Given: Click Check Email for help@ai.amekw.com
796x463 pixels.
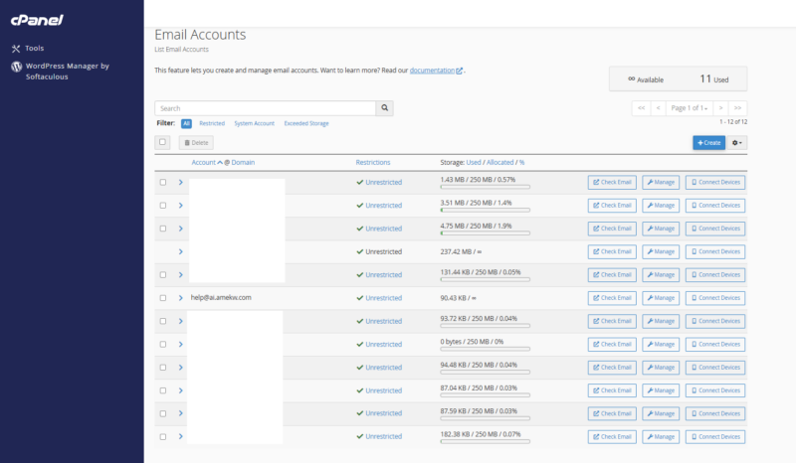Looking at the screenshot, I should (x=612, y=298).
